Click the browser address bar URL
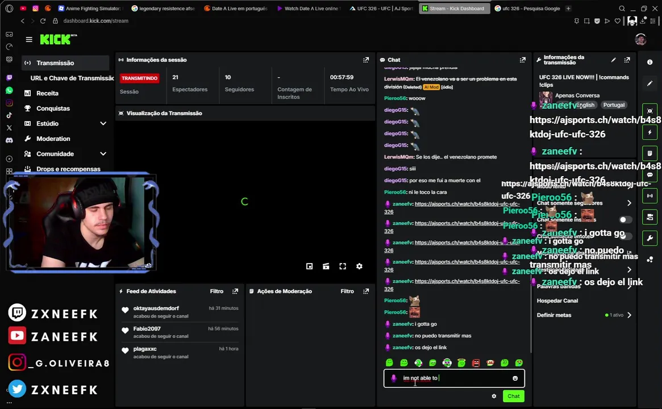The width and height of the screenshot is (662, 409). click(96, 20)
